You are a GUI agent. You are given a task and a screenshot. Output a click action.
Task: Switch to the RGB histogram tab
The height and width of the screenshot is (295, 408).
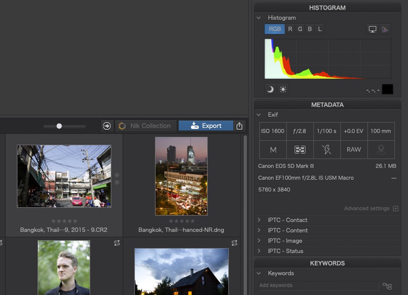pyautogui.click(x=274, y=29)
